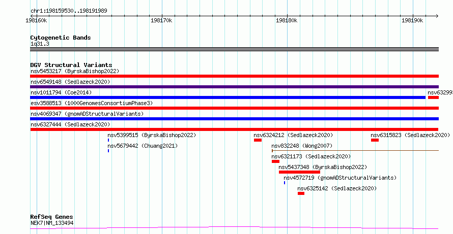Click the 198190k ruler label
453x234 pixels.
413,20
